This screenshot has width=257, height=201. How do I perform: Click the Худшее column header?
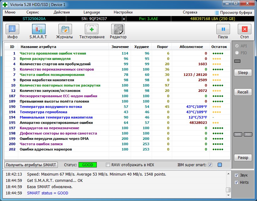tap(141, 47)
